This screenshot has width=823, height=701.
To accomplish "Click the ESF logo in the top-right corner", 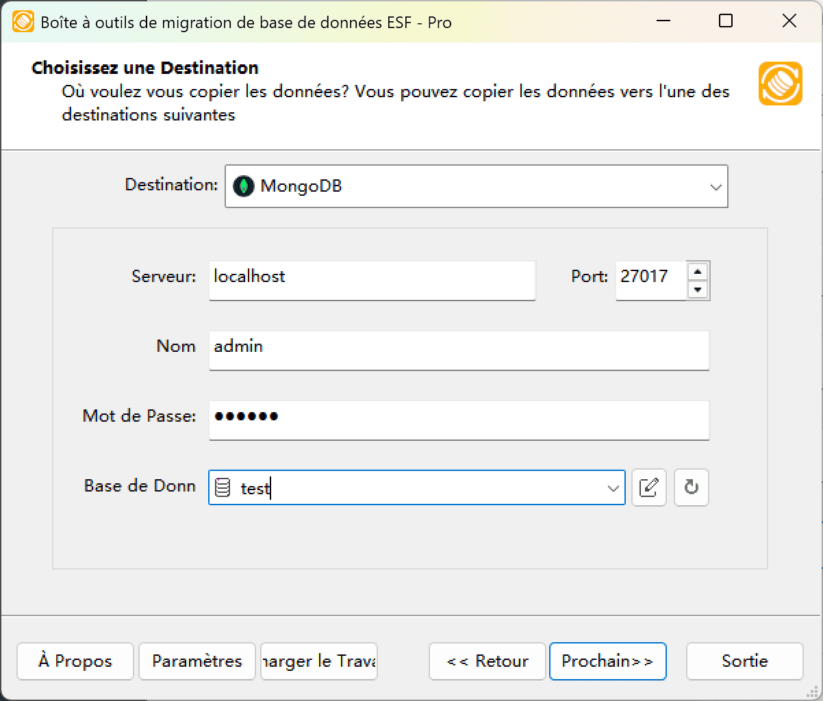I will pyautogui.click(x=780, y=83).
